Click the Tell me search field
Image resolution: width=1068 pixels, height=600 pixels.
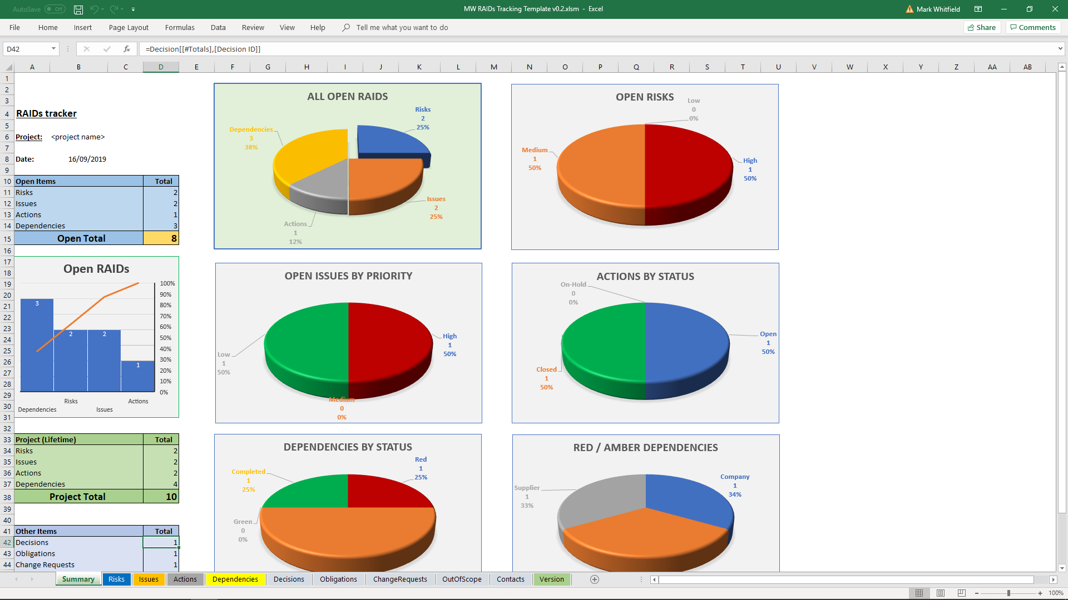click(x=402, y=27)
